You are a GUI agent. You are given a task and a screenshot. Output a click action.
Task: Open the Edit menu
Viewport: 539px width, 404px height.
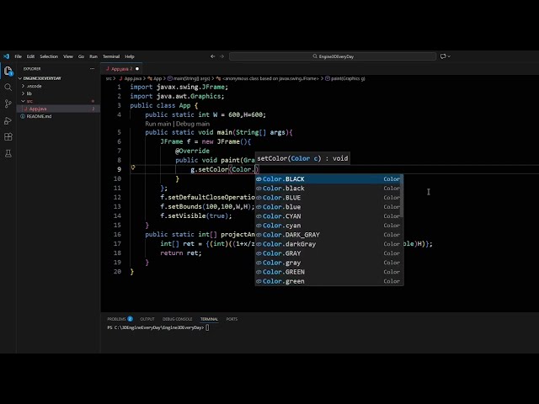pyautogui.click(x=30, y=56)
